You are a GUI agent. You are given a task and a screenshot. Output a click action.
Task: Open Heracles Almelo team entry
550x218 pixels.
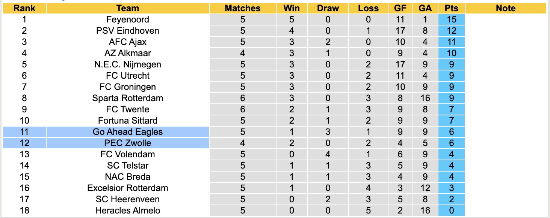click(x=128, y=211)
